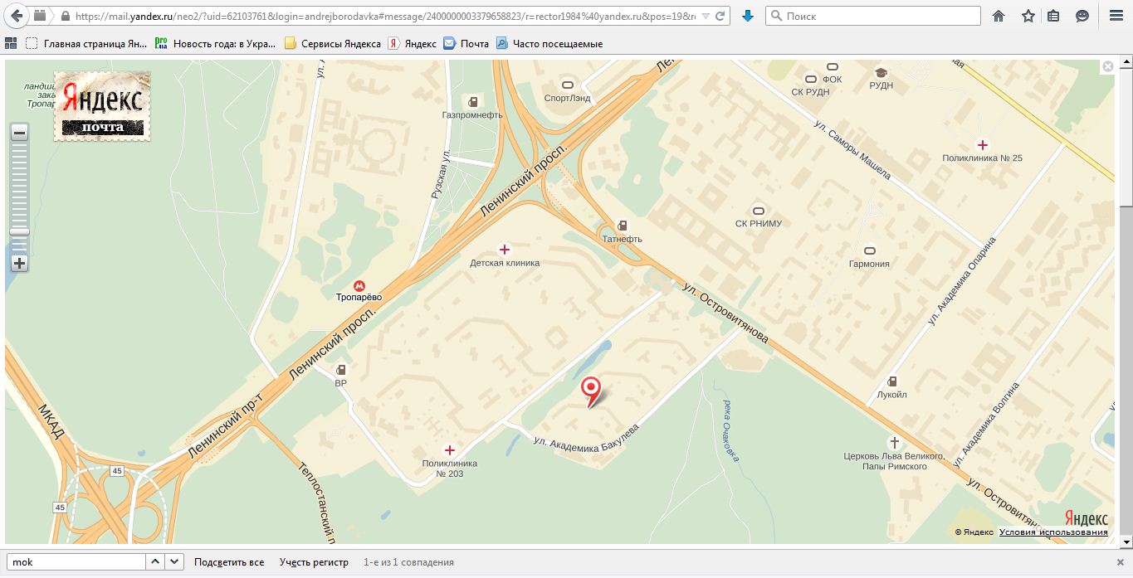Open the downloads arrow icon
The width and height of the screenshot is (1133, 578).
click(x=747, y=16)
